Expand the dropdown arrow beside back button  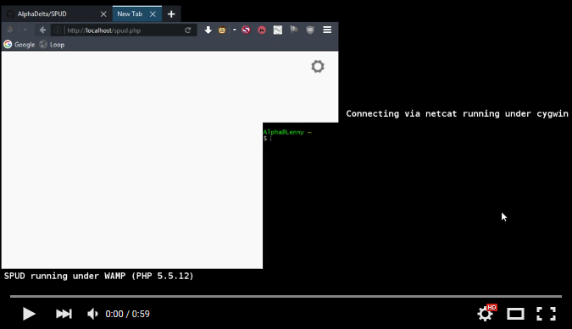(25, 30)
